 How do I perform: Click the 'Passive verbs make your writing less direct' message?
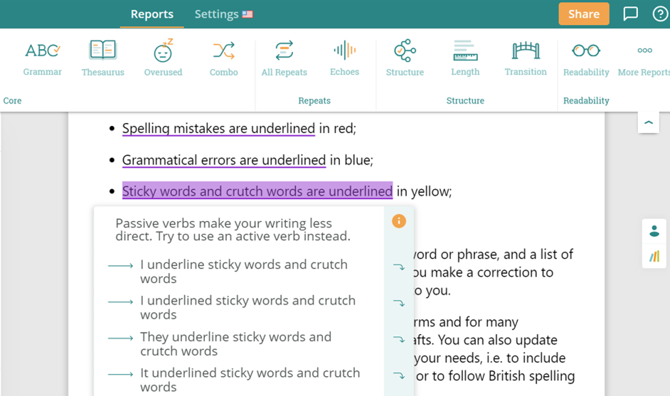click(233, 230)
